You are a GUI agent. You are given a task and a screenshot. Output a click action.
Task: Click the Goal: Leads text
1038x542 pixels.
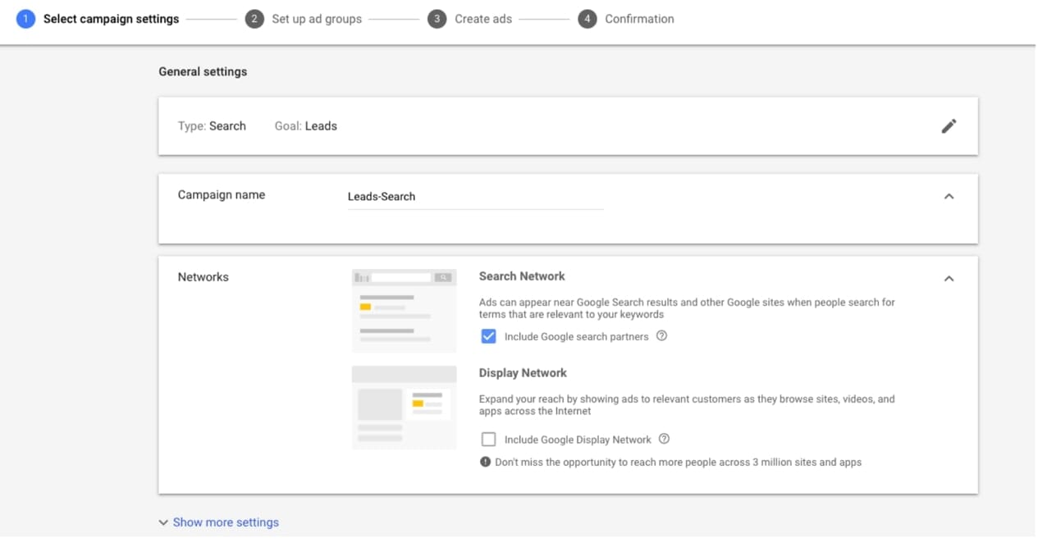(305, 126)
